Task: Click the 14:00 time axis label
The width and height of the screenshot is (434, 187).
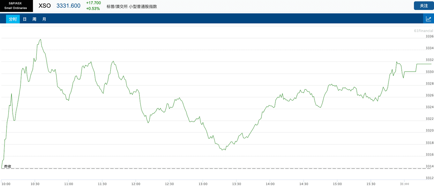Action: pos(270,184)
